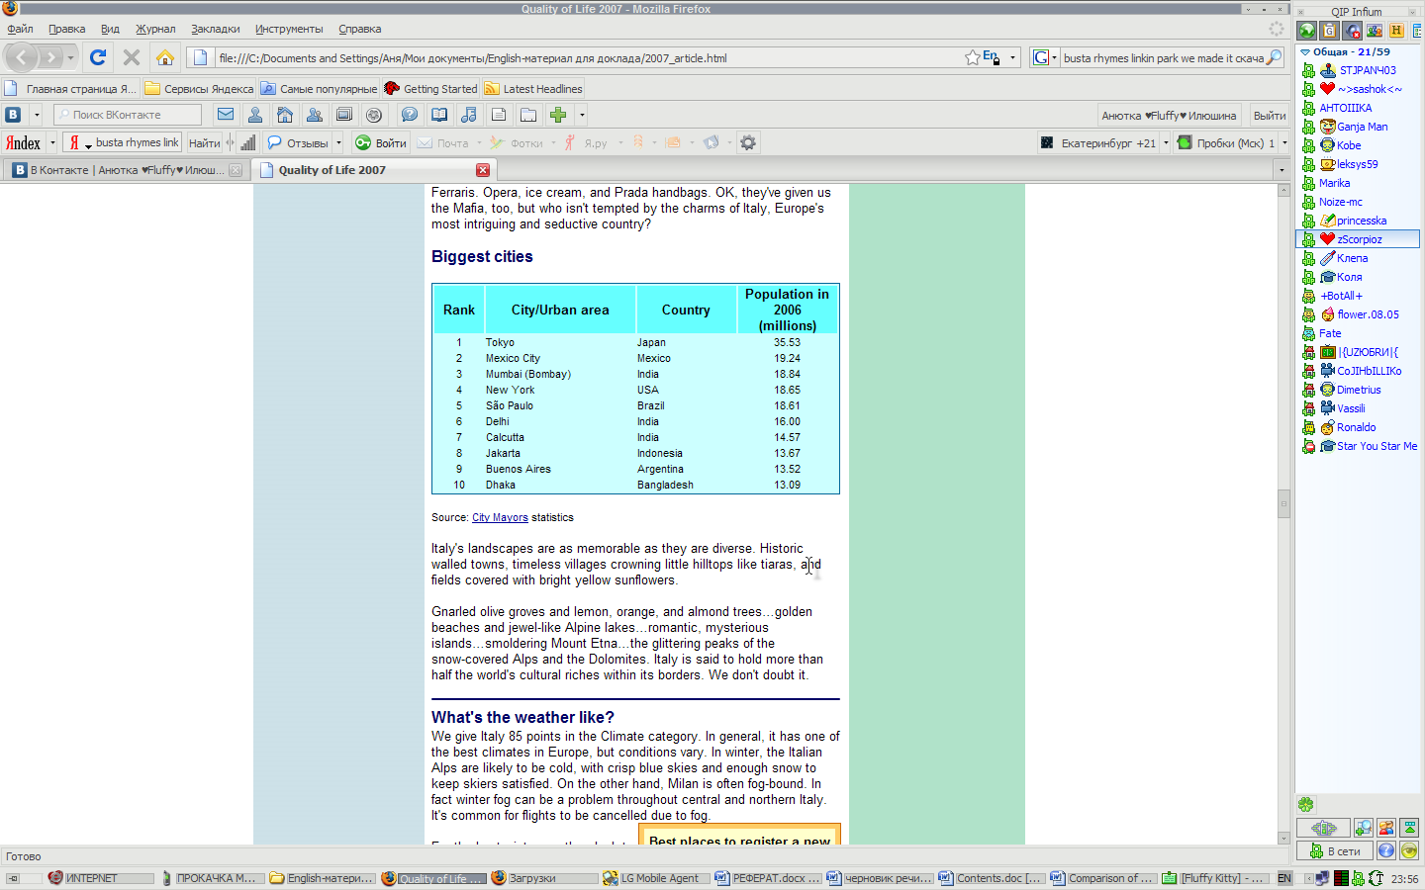Open VKontakte messages envelope icon
The image size is (1425, 890).
pyautogui.click(x=226, y=115)
